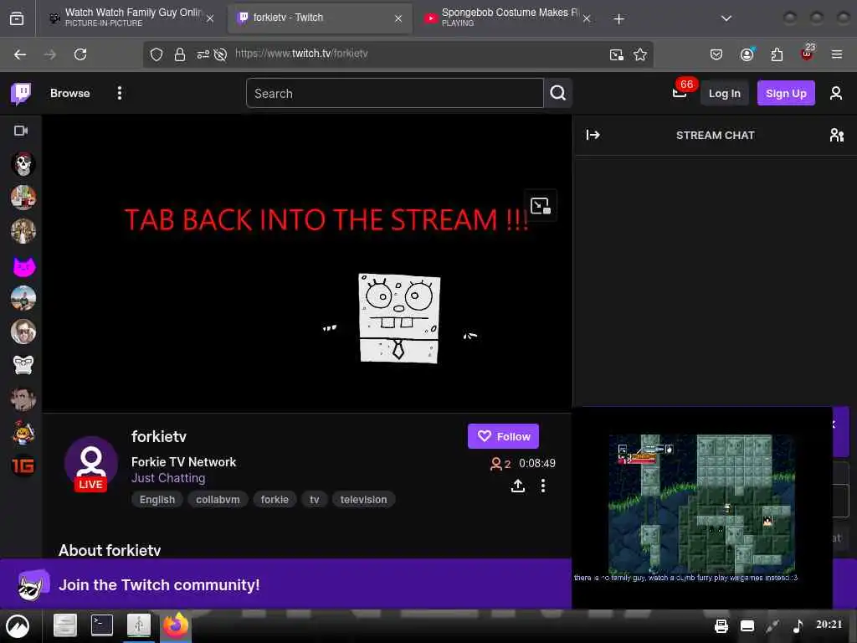Select the English tag
Viewport: 857px width, 643px height.
pyautogui.click(x=157, y=500)
